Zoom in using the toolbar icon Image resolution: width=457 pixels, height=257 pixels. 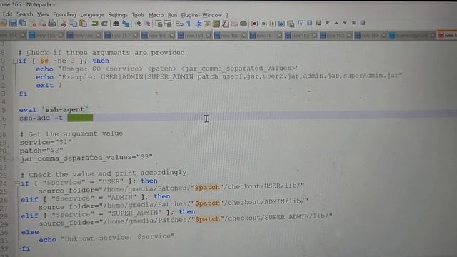pyautogui.click(x=138, y=24)
